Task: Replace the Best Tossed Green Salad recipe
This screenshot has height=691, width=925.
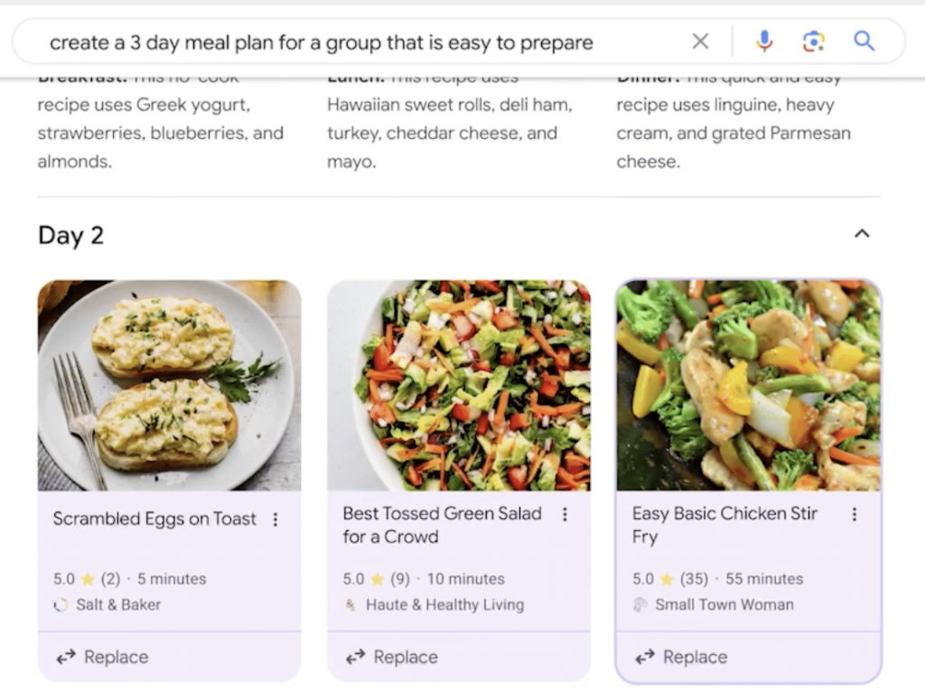Action: [392, 657]
